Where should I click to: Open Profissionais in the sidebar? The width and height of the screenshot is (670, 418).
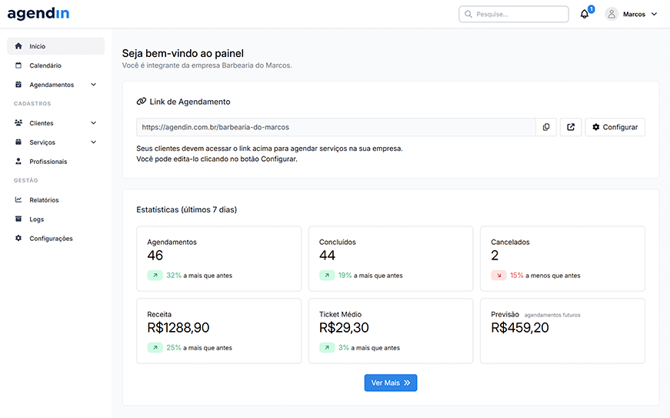pyautogui.click(x=55, y=161)
